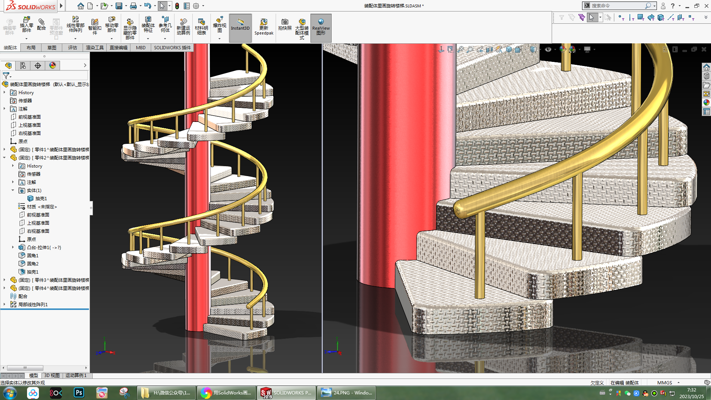The image size is (711, 400).
Task: Click the Print icon
Action: pyautogui.click(x=133, y=6)
